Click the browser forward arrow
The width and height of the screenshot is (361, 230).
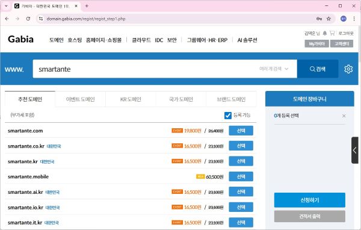(17, 19)
